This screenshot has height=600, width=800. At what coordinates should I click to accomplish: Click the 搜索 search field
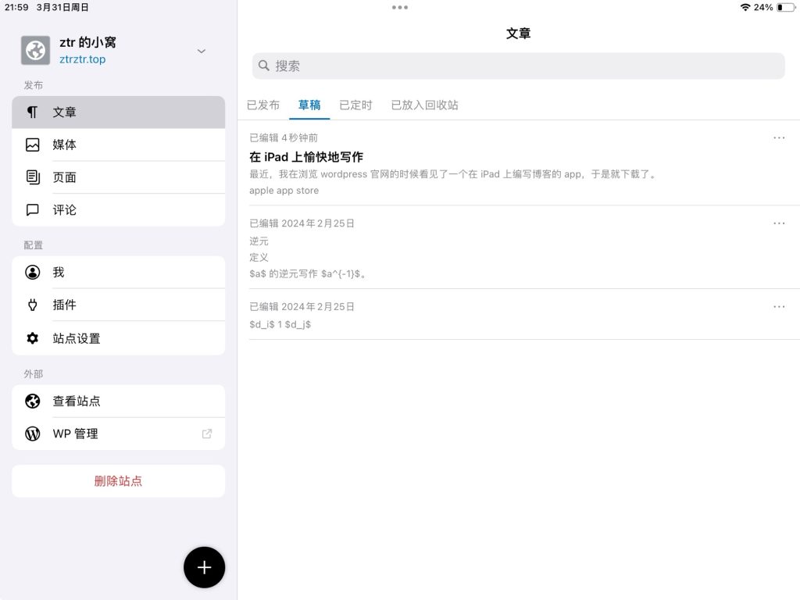(x=518, y=66)
